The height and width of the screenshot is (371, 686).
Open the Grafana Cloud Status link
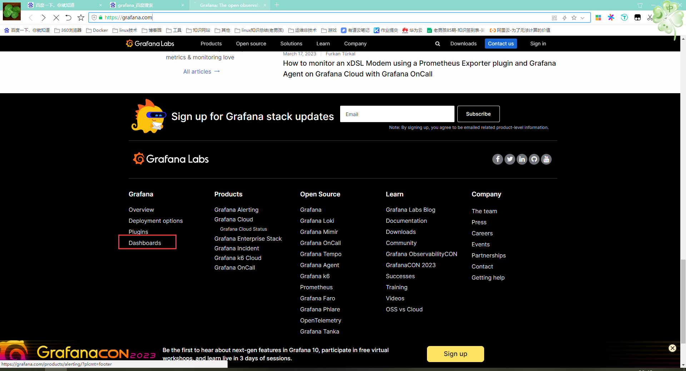(x=243, y=229)
